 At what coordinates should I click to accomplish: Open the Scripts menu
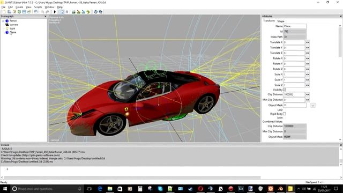click(38, 7)
